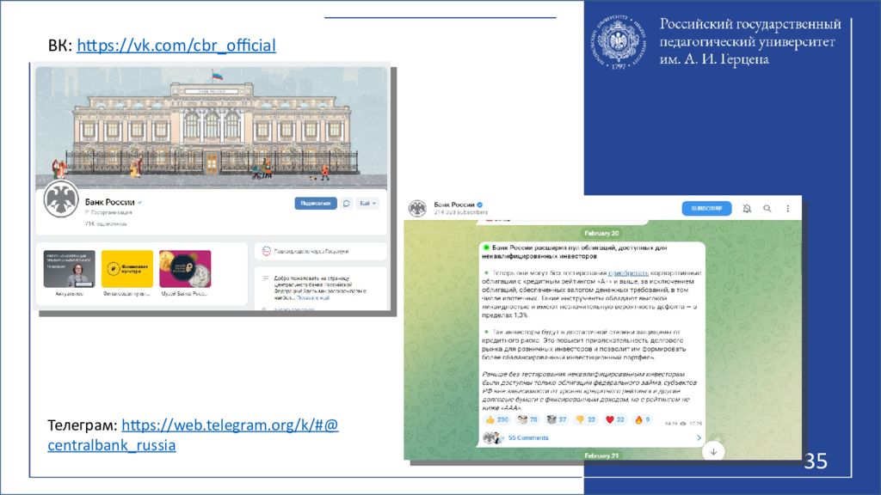
Task: Open the 'Музей Банка России' thumbnail
Action: point(185,269)
